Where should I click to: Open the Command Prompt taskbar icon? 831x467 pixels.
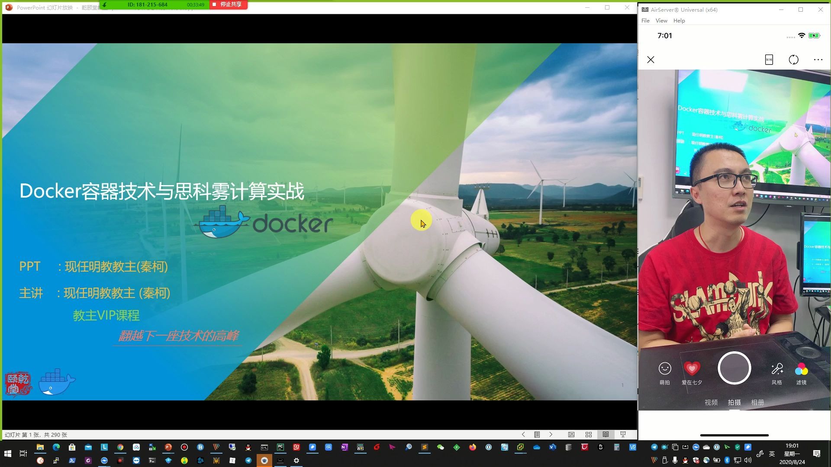(x=264, y=447)
